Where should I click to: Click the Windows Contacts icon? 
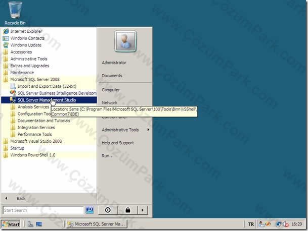(6, 38)
